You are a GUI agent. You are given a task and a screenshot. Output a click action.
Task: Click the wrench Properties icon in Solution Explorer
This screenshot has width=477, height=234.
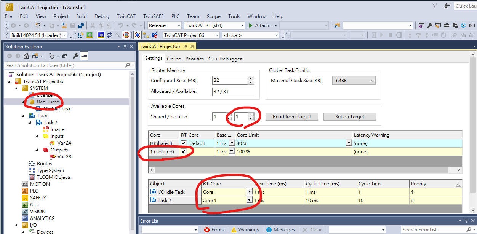(x=75, y=56)
